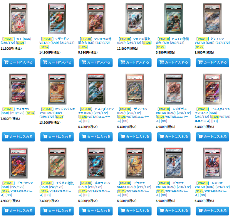The height and width of the screenshot is (217, 233).
Task: Click cart icon for オリジンパルキア VSTAR listing
Action: coord(45,136)
